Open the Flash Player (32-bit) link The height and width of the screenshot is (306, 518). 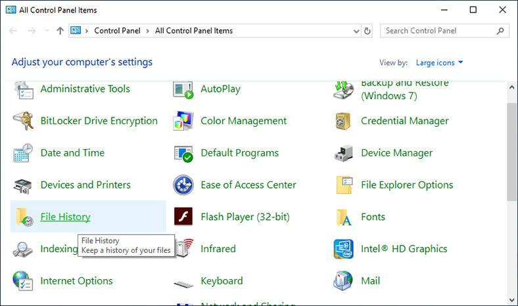click(x=245, y=217)
